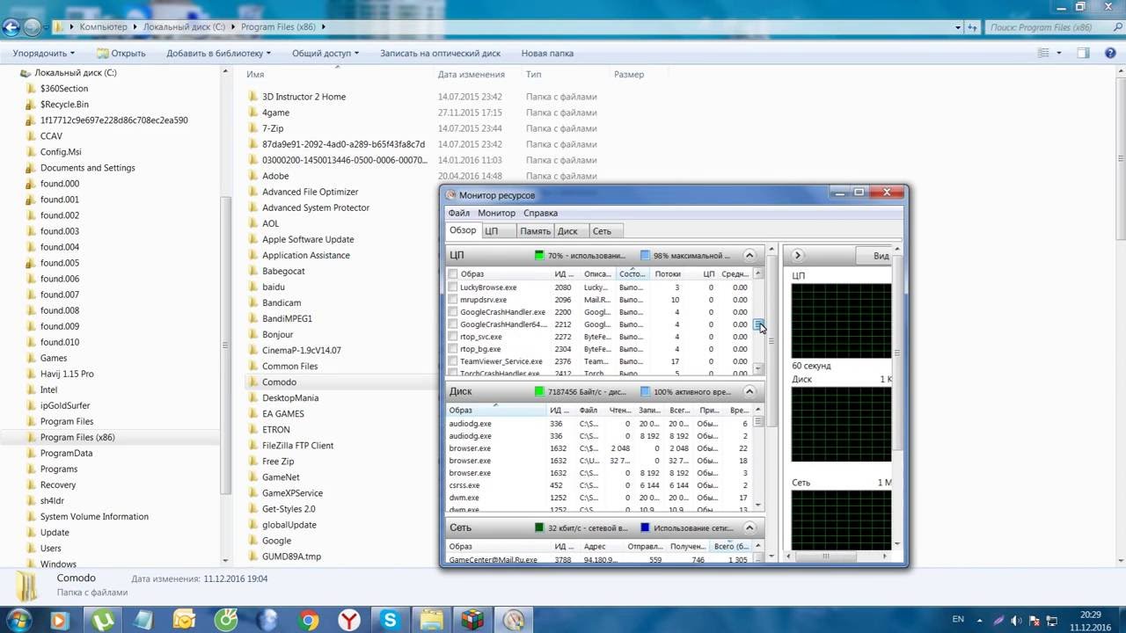Viewport: 1126px width, 633px height.
Task: Collapse the Сеть section
Action: [749, 528]
